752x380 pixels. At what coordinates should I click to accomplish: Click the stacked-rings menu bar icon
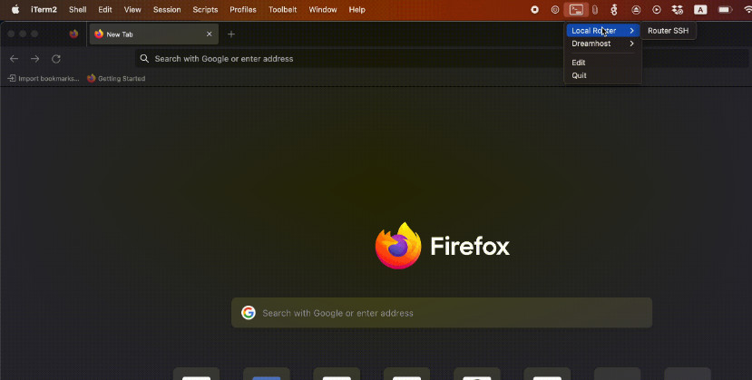[614, 10]
